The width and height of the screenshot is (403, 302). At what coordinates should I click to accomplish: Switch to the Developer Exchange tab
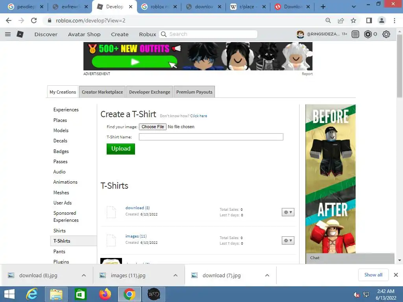150,92
